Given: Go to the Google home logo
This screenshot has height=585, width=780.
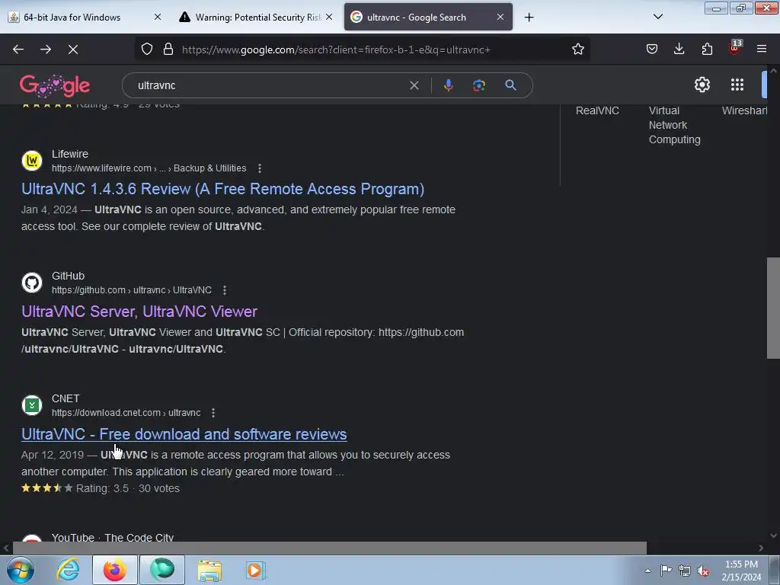Looking at the screenshot, I should (55, 85).
